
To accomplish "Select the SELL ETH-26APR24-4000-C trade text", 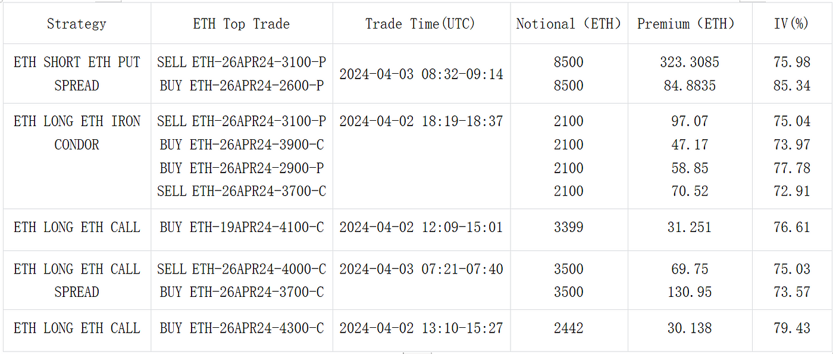I will 242,269.
